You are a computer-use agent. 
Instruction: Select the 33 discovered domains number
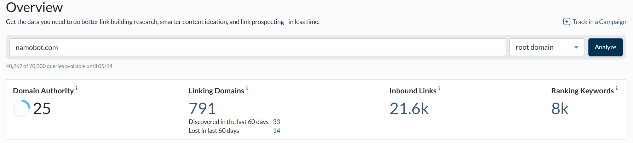[x=277, y=122]
